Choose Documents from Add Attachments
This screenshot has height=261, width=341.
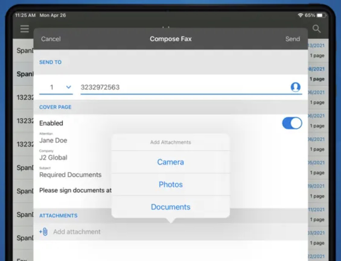pyautogui.click(x=170, y=207)
